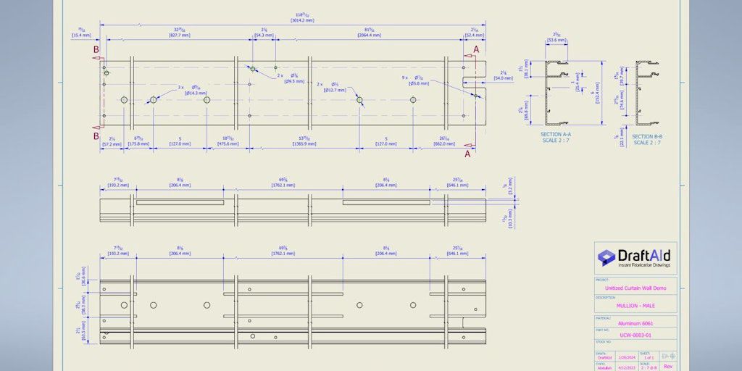Select the 54.3 mm hole spacing dimension

tap(264, 33)
